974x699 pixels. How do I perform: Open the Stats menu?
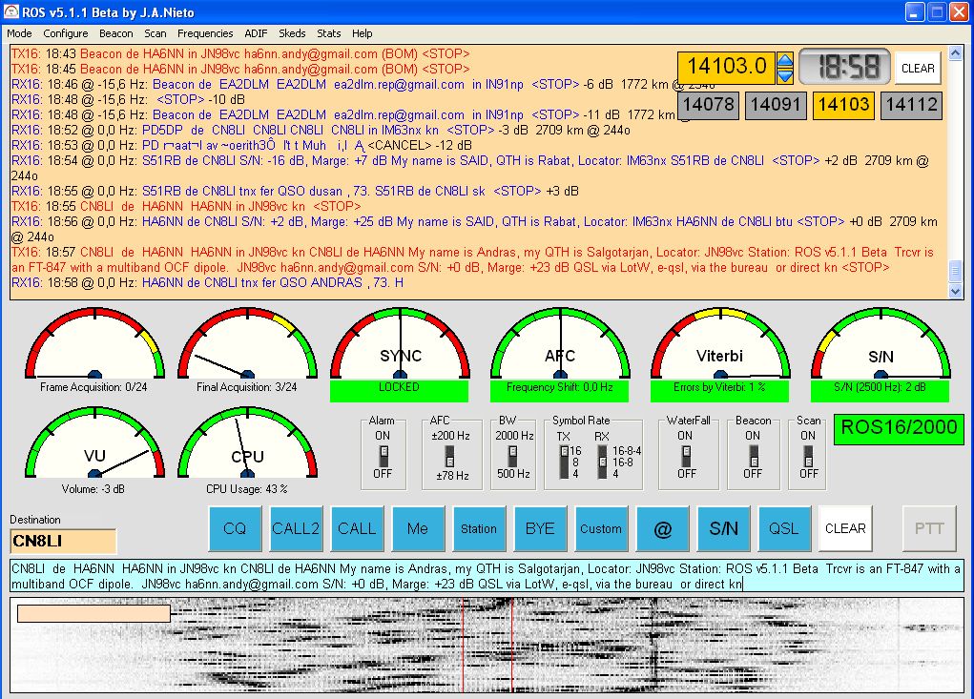point(328,33)
